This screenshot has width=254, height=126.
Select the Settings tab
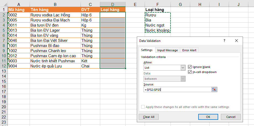coord(147,50)
